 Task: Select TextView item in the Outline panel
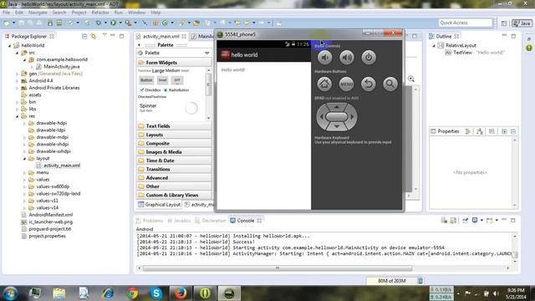click(x=475, y=53)
